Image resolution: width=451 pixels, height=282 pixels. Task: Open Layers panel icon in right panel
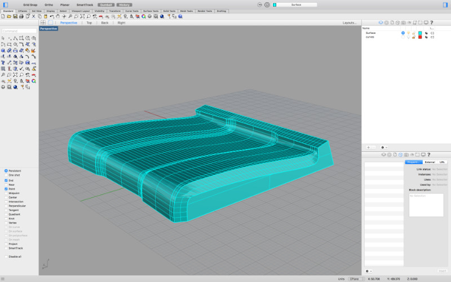click(x=381, y=23)
